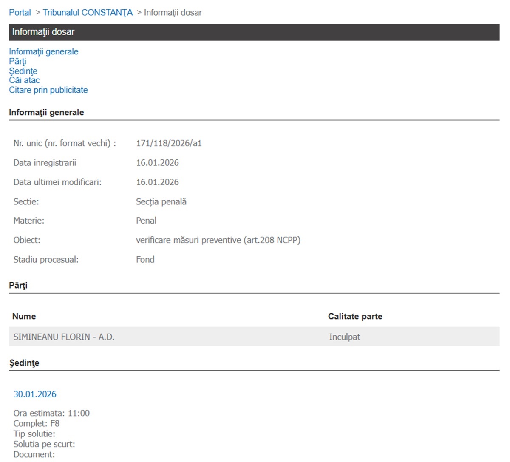Click the Data ultimei modificari label

(57, 182)
